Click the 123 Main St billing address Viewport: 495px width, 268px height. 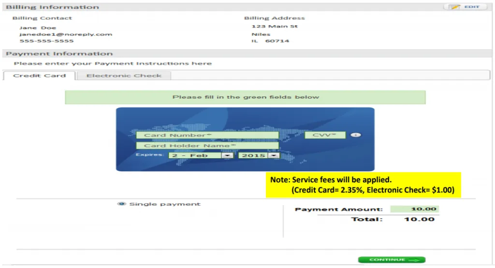pos(275,26)
